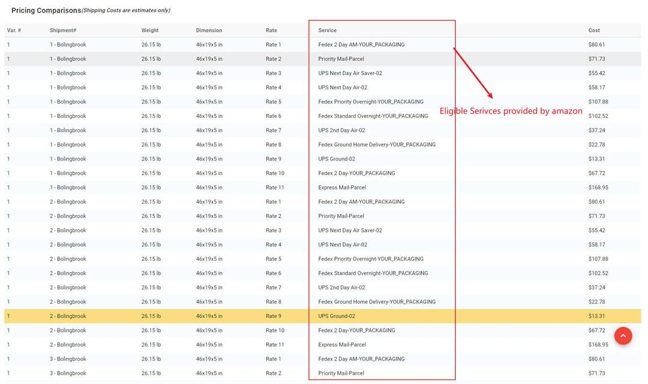Click the 26.15 lb weight for shipment 1 Rate 6
The height and width of the screenshot is (384, 648).
point(151,116)
